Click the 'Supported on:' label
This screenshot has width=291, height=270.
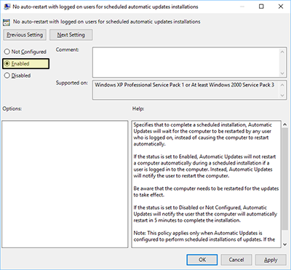coord(72,83)
